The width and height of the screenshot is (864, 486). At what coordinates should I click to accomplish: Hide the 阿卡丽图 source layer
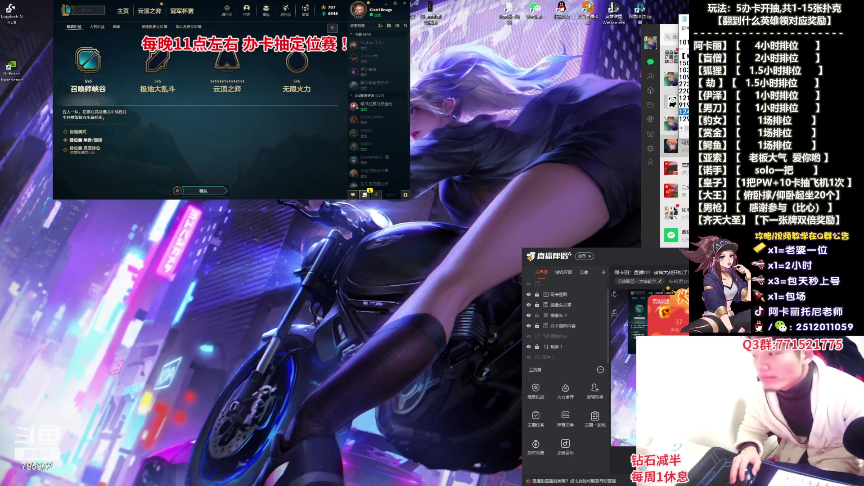(x=529, y=294)
